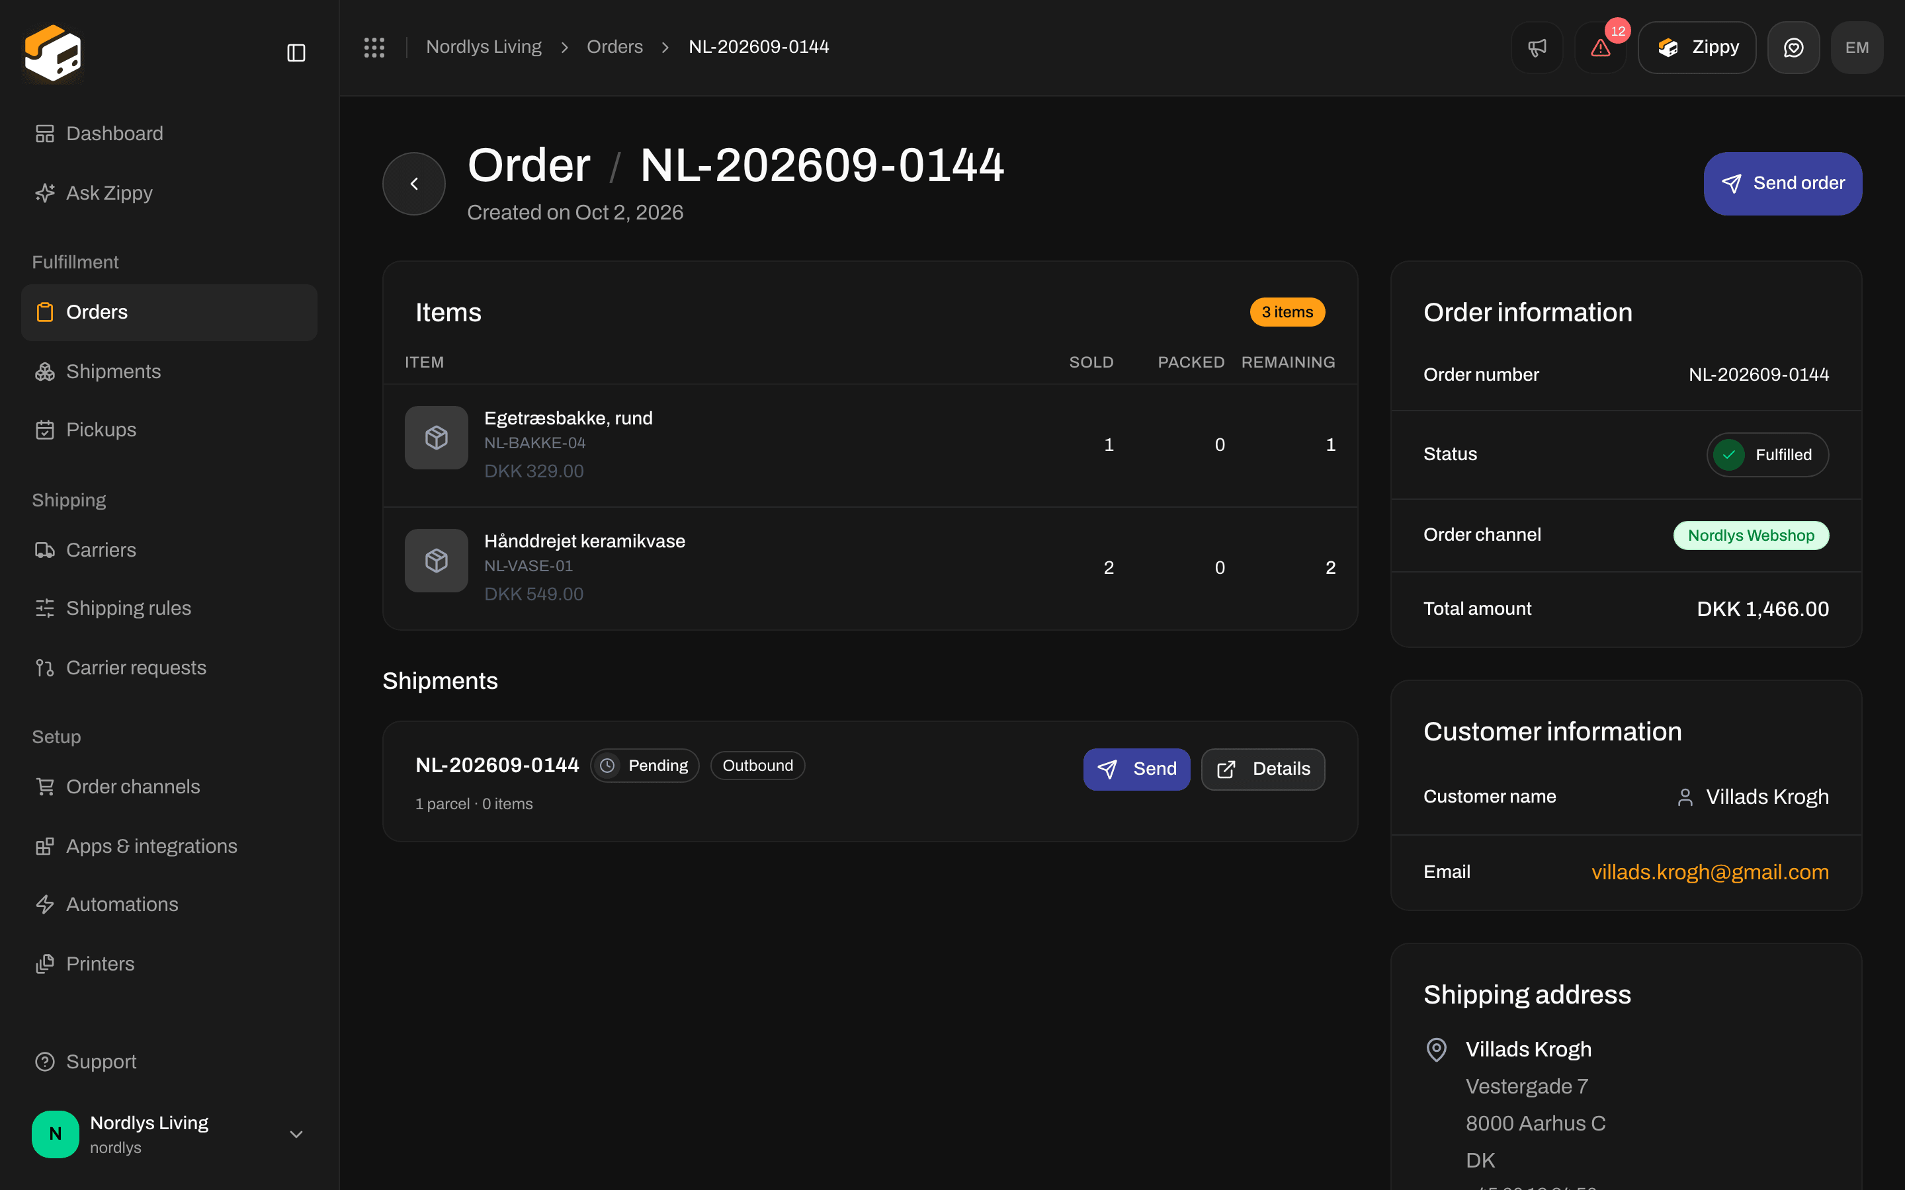Open shipment Details
1905x1190 pixels.
(x=1263, y=769)
